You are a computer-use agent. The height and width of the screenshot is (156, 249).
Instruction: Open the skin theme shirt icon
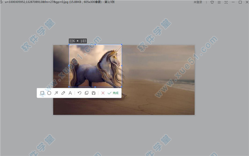[x=212, y=2]
